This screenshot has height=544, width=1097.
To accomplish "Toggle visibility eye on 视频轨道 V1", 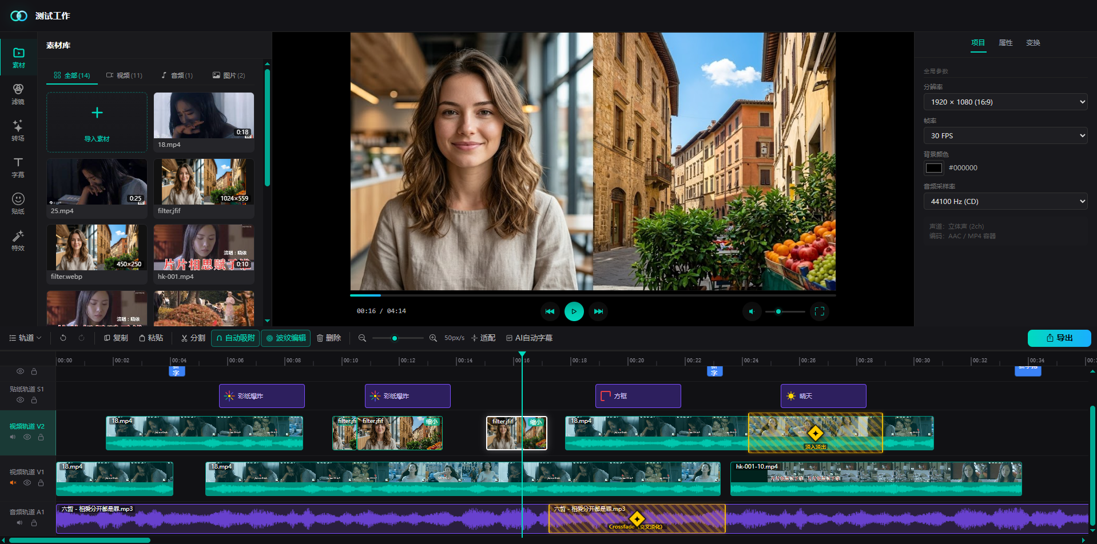I will tap(27, 483).
